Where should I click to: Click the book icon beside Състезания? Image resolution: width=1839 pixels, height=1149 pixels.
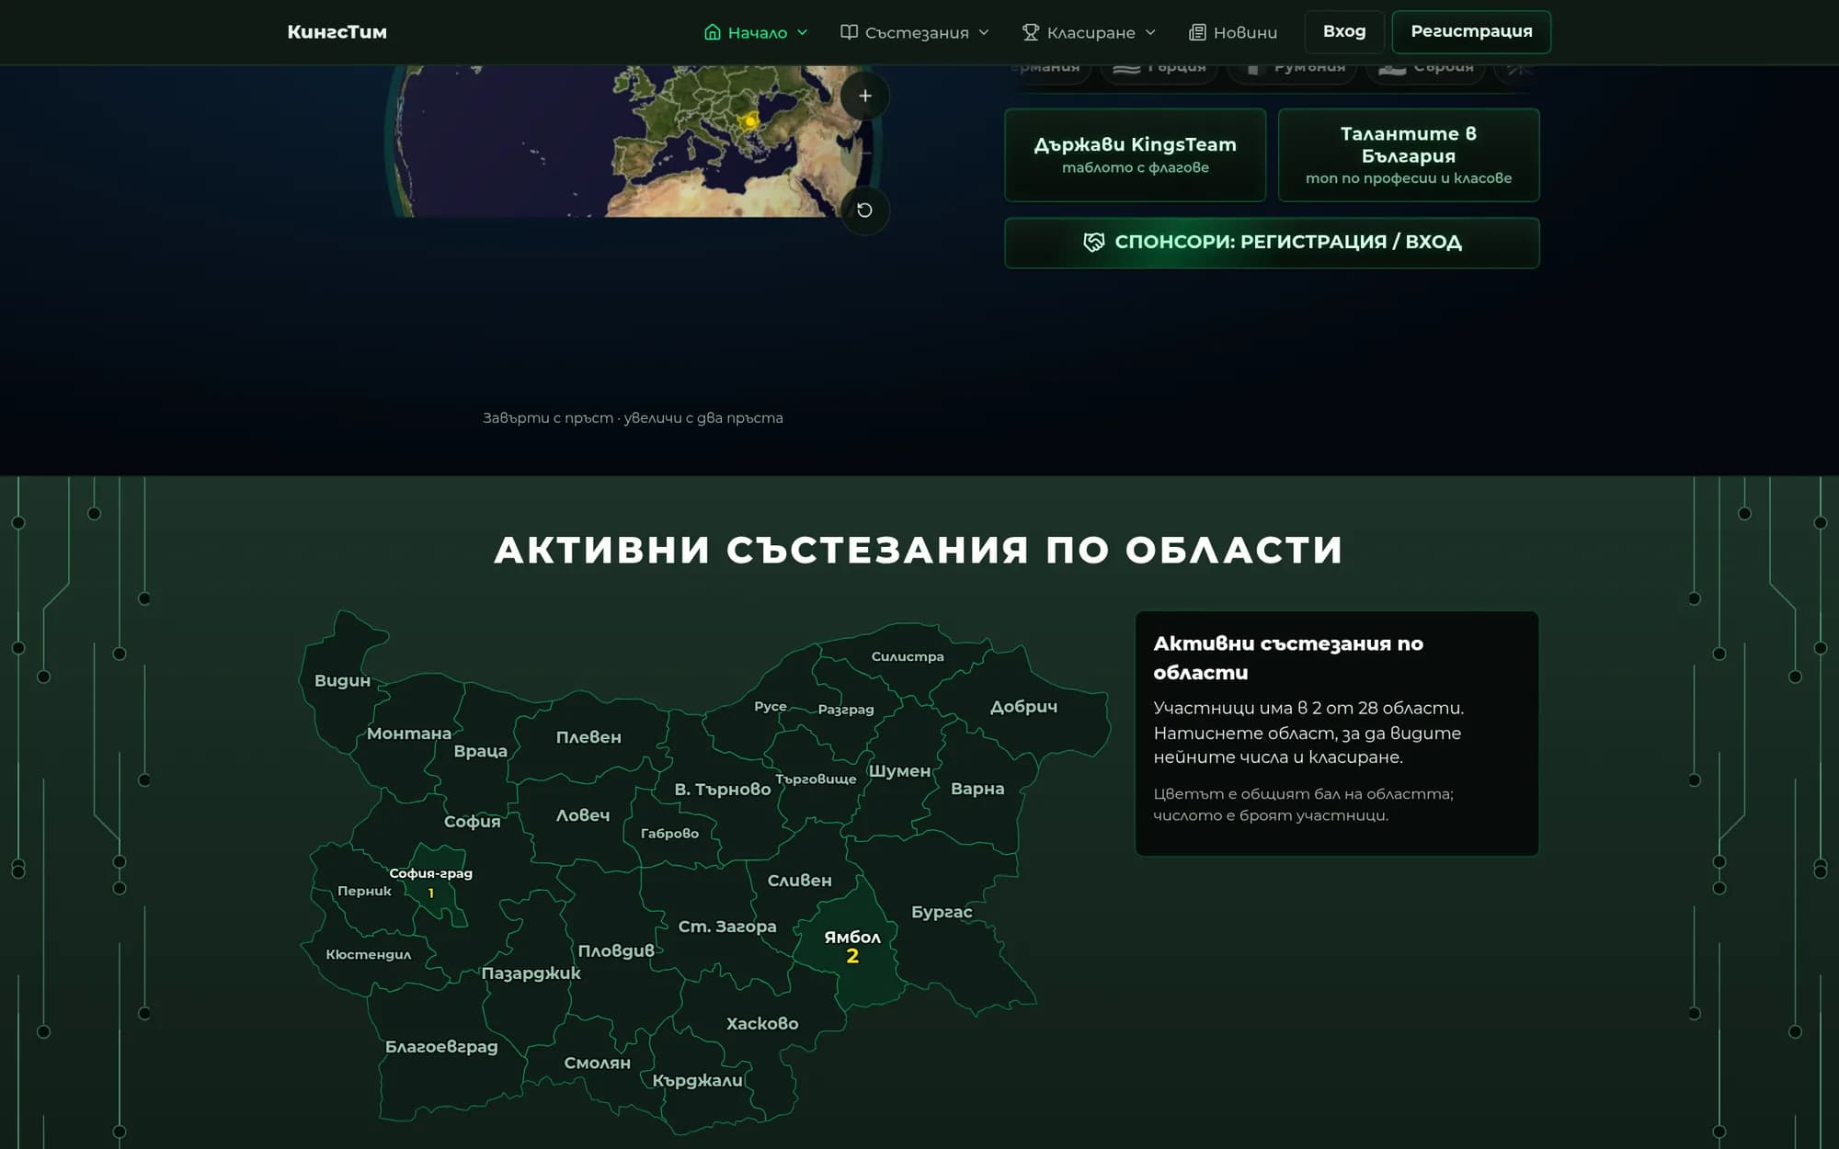pos(849,32)
